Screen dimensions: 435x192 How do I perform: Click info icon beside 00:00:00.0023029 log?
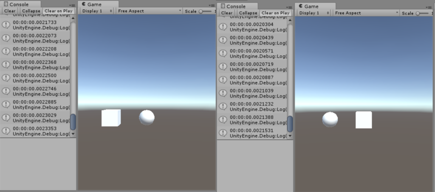(6, 118)
